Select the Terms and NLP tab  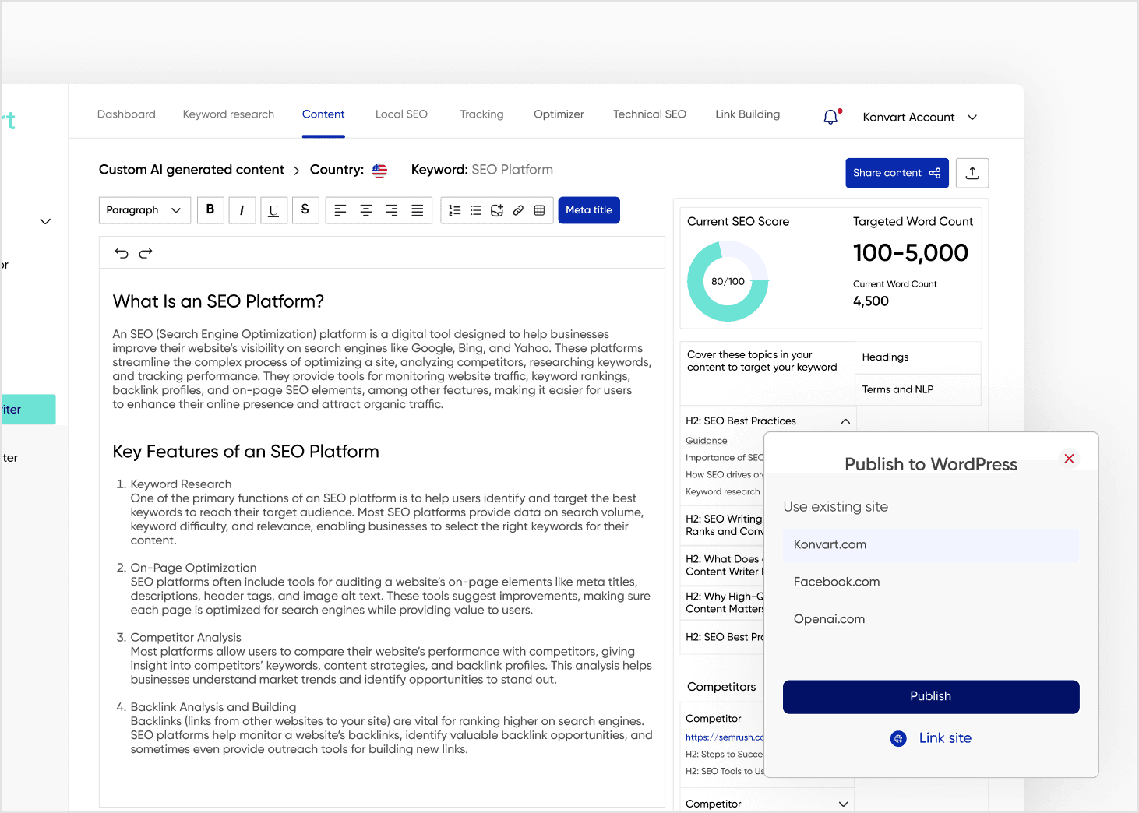(897, 389)
